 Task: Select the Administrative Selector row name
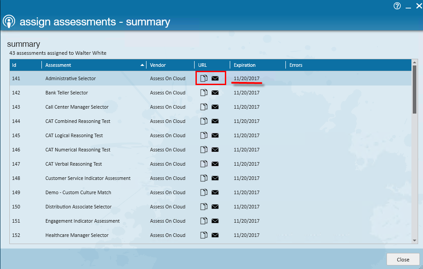(x=70, y=78)
